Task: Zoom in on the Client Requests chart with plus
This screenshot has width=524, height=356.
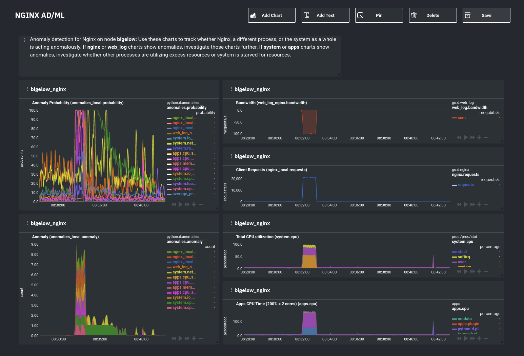Action: pyautogui.click(x=479, y=204)
